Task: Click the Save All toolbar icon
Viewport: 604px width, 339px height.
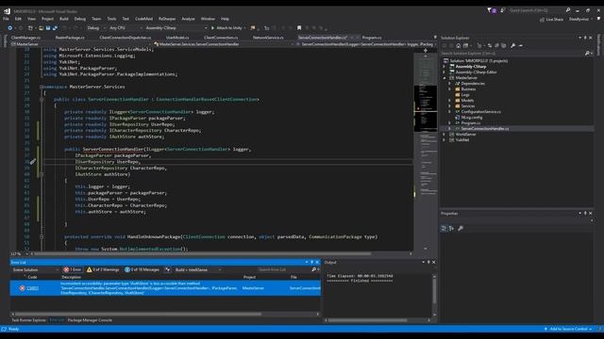Action: click(x=55, y=28)
